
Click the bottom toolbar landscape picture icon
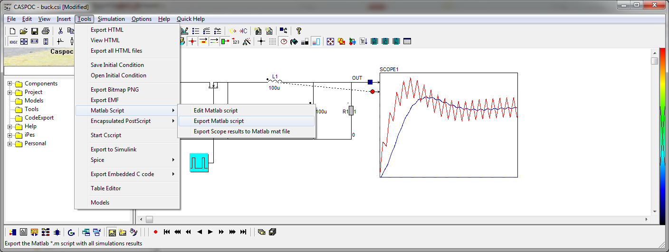(x=112, y=233)
